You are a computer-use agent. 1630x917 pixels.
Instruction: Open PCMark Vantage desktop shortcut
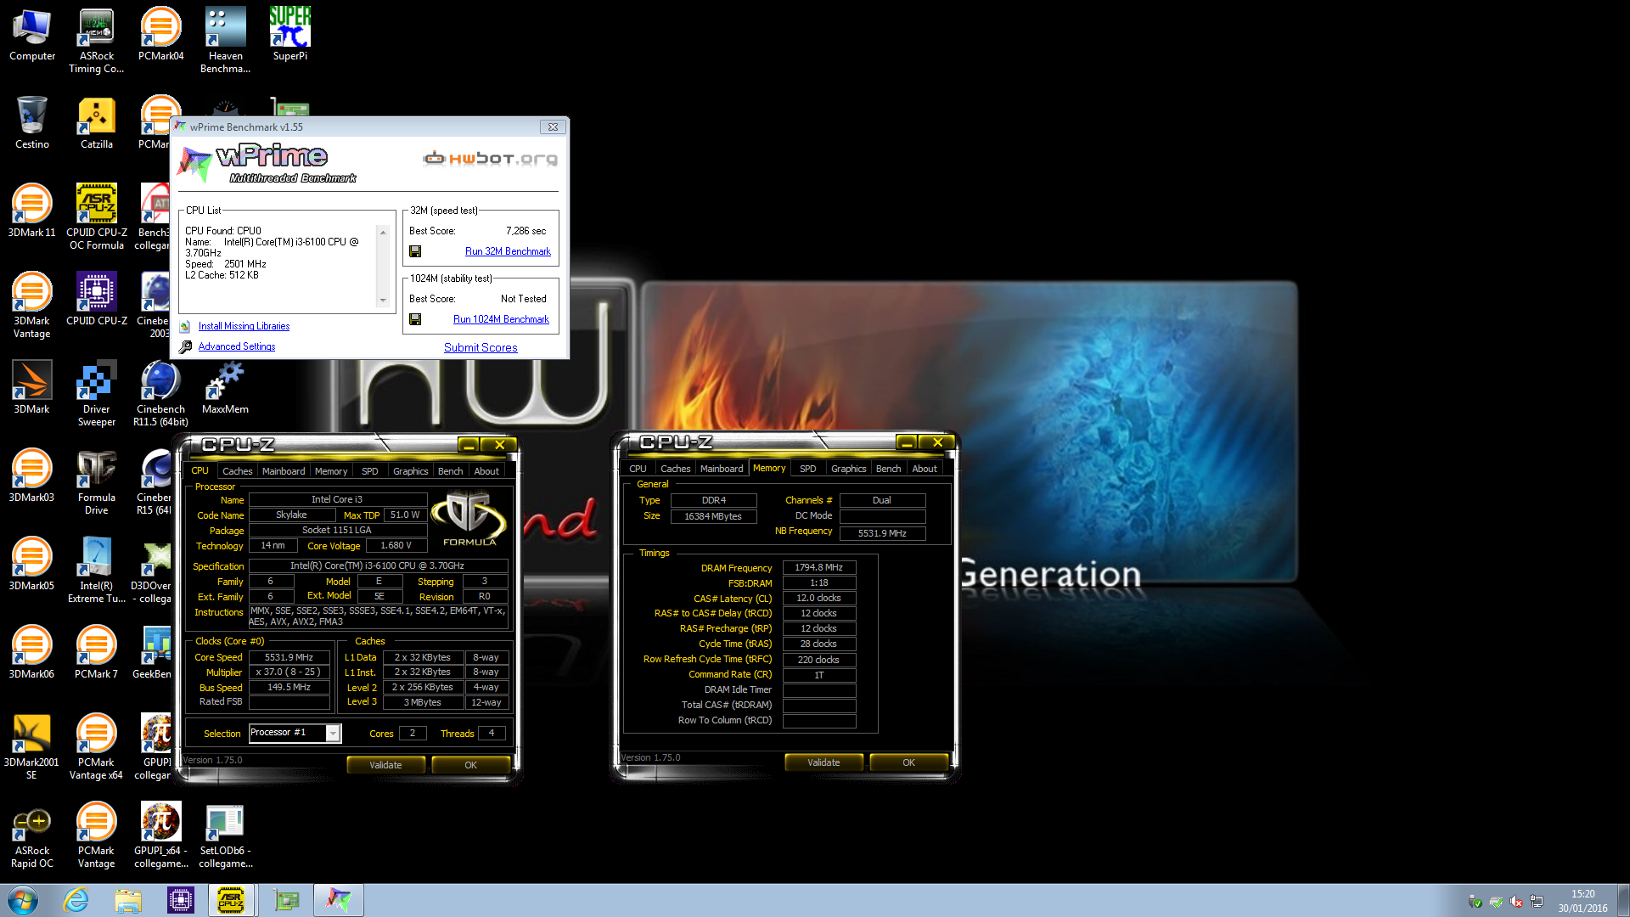click(96, 835)
